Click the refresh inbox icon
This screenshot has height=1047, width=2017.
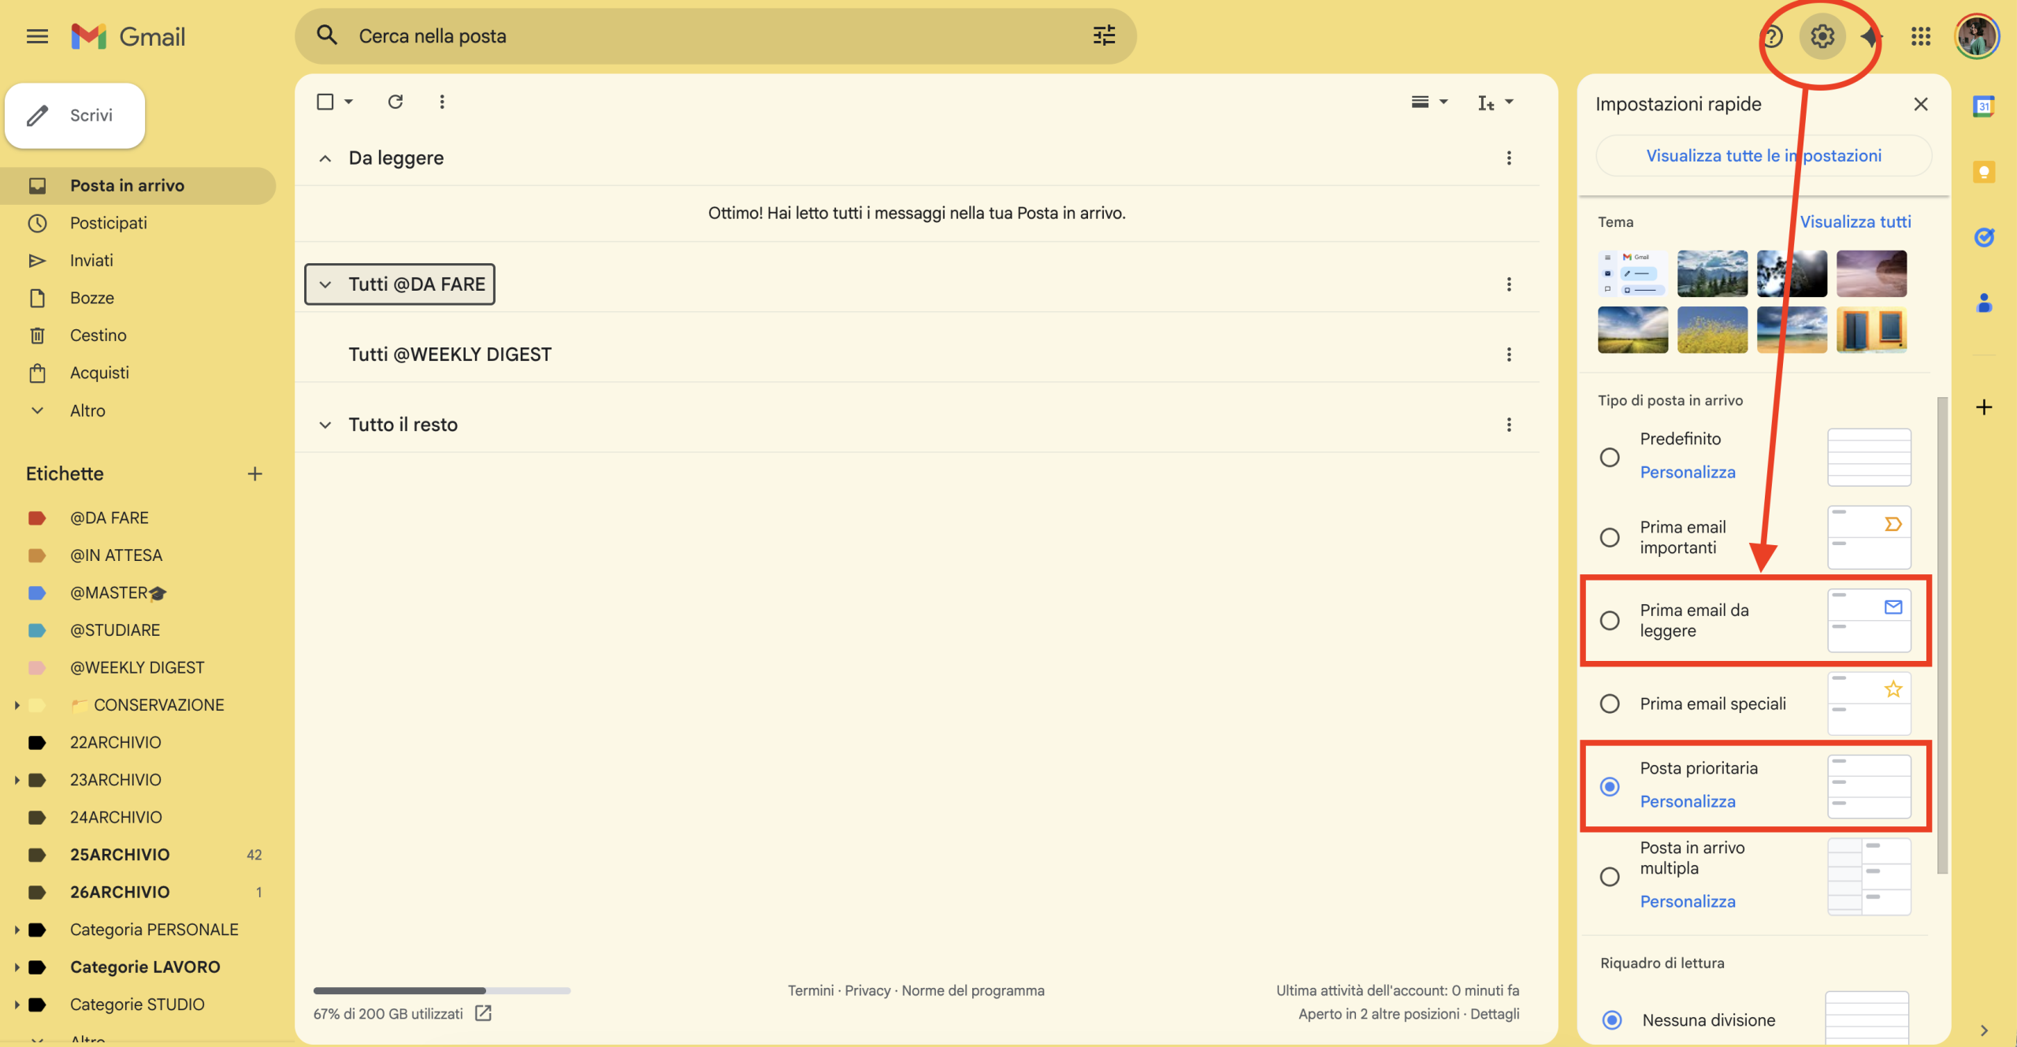coord(396,102)
